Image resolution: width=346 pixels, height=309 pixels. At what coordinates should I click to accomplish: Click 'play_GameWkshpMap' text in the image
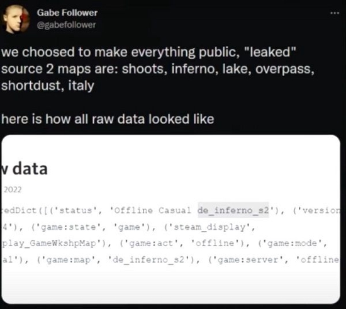(49, 243)
